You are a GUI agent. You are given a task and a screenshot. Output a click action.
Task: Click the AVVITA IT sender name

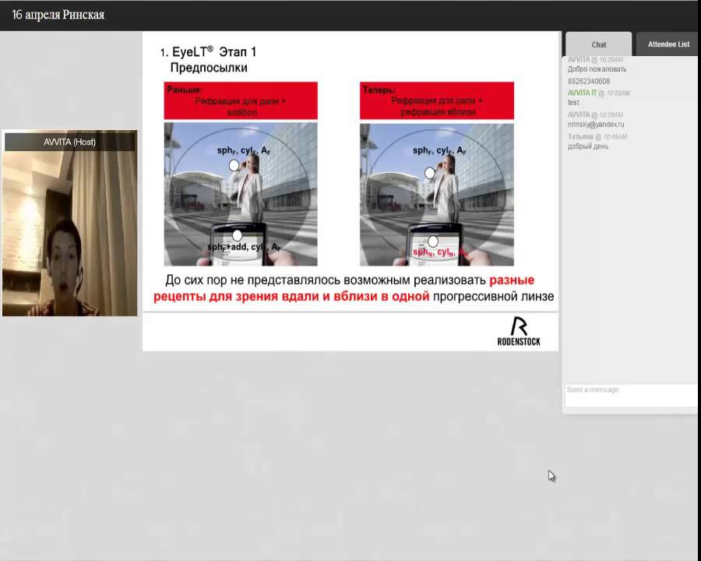[x=582, y=93]
